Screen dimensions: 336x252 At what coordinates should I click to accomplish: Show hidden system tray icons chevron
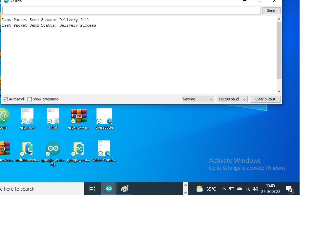pos(223,189)
